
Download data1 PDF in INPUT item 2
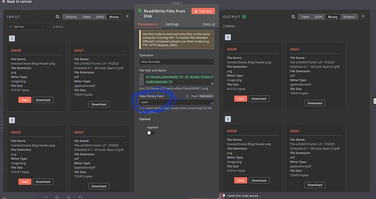pos(99,186)
